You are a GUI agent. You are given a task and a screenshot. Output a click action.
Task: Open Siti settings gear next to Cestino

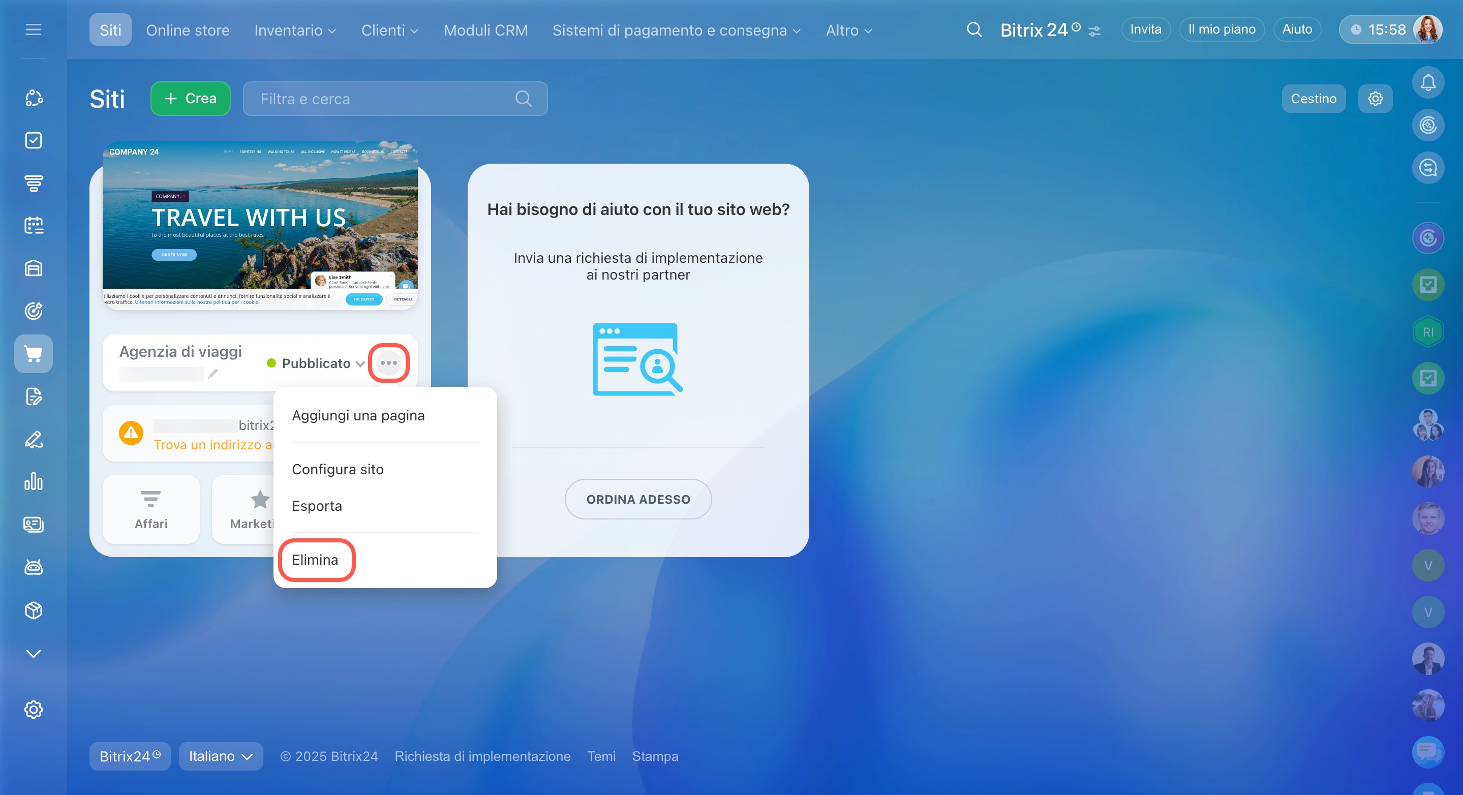pos(1375,99)
